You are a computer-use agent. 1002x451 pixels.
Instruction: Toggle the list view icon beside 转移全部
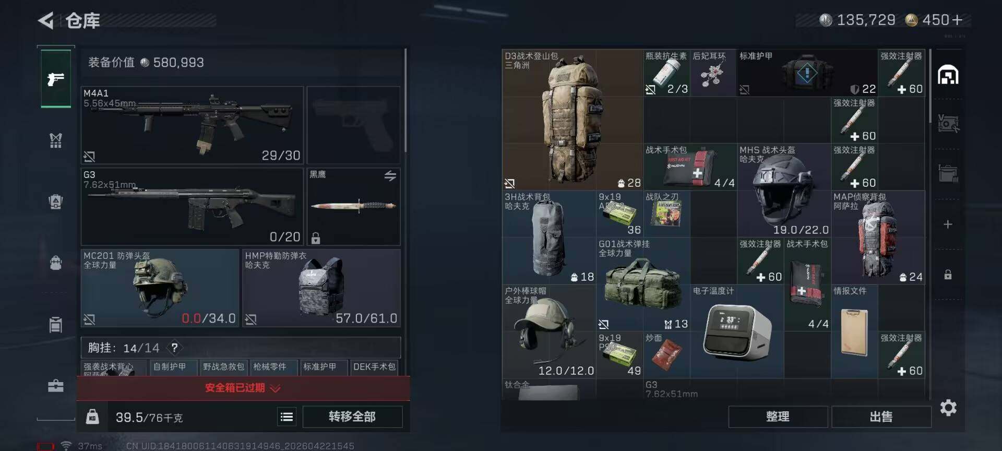point(287,417)
